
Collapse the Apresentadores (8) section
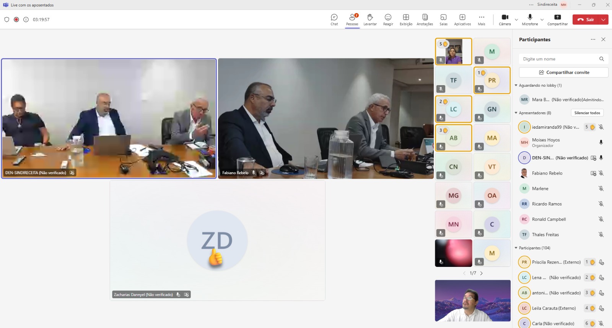(x=516, y=113)
